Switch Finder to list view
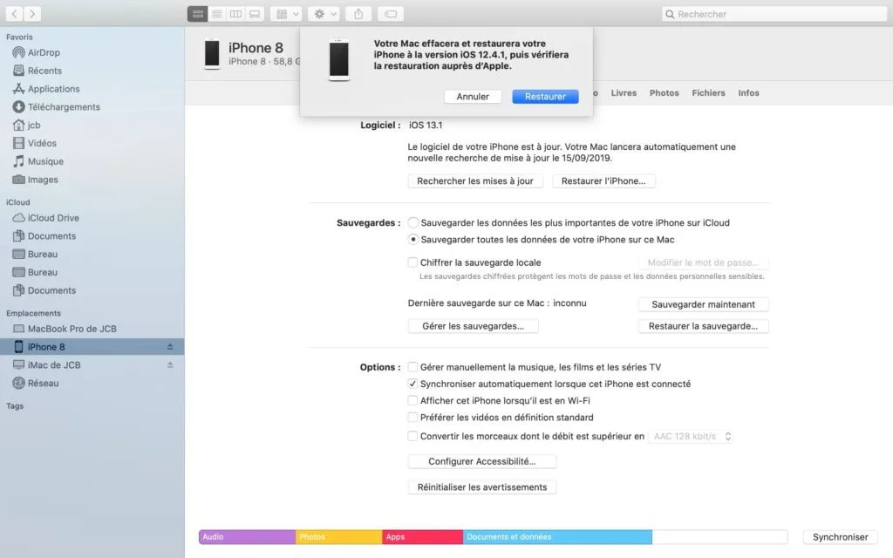Image resolution: width=893 pixels, height=558 pixels. (x=217, y=13)
